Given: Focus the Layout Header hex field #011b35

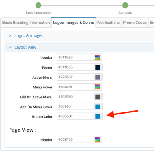Looking at the screenshot, I should (x=75, y=58).
